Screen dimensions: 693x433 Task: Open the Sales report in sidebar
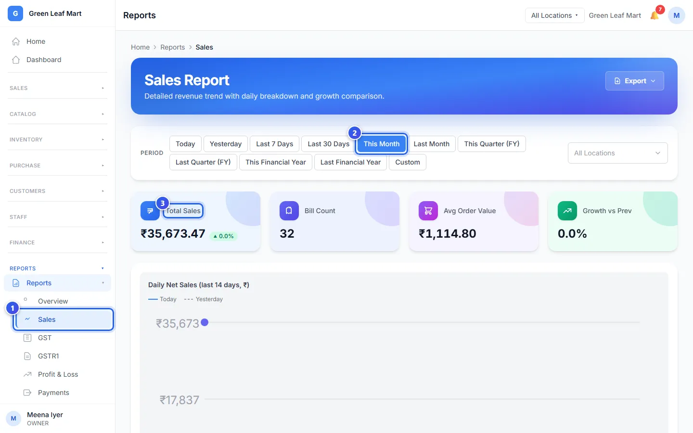coord(64,319)
